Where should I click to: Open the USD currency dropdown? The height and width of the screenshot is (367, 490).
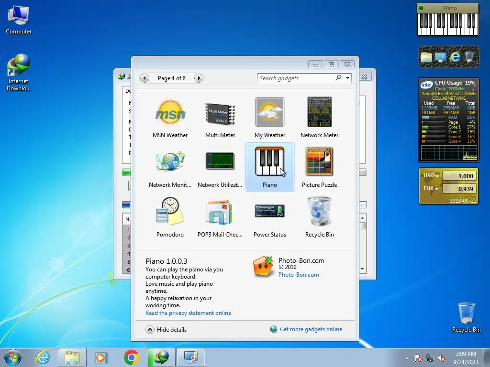pos(431,176)
